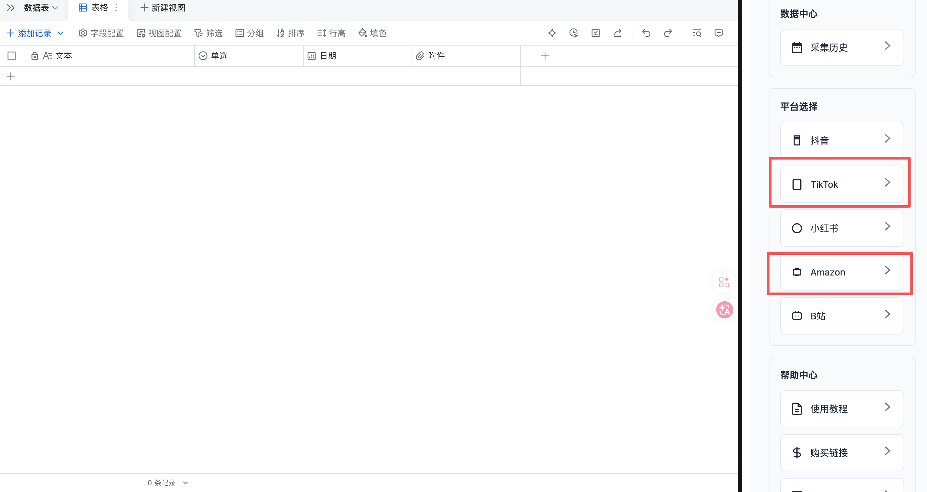Open the 表格 tab options menu dots
The image size is (927, 492).
(116, 8)
